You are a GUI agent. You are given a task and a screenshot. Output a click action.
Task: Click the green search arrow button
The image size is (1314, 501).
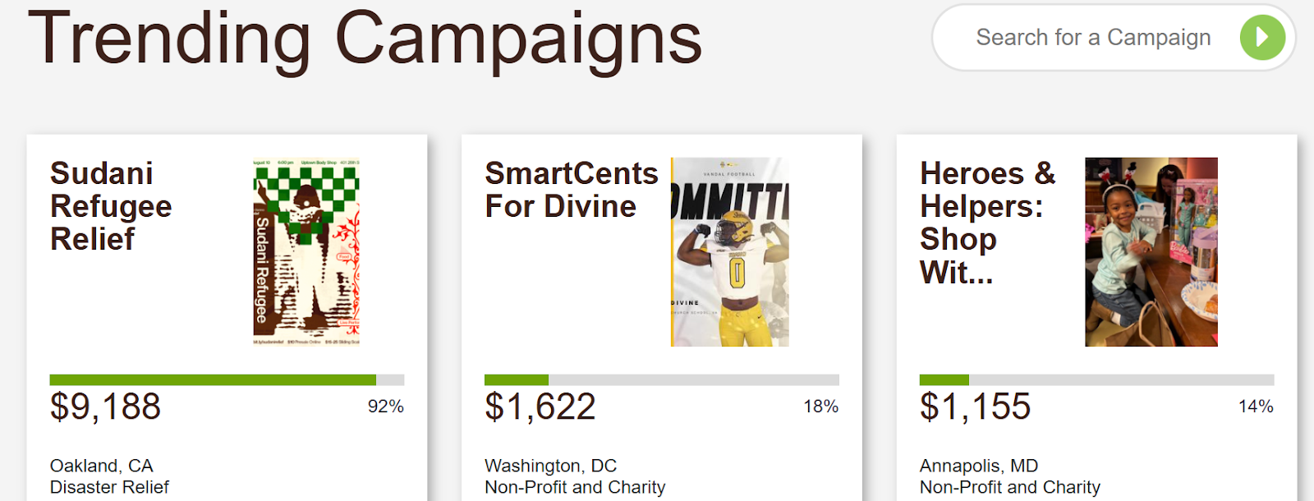click(x=1262, y=37)
